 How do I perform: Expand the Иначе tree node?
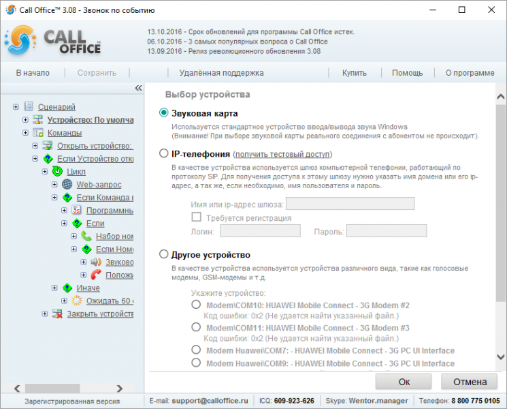(54, 288)
